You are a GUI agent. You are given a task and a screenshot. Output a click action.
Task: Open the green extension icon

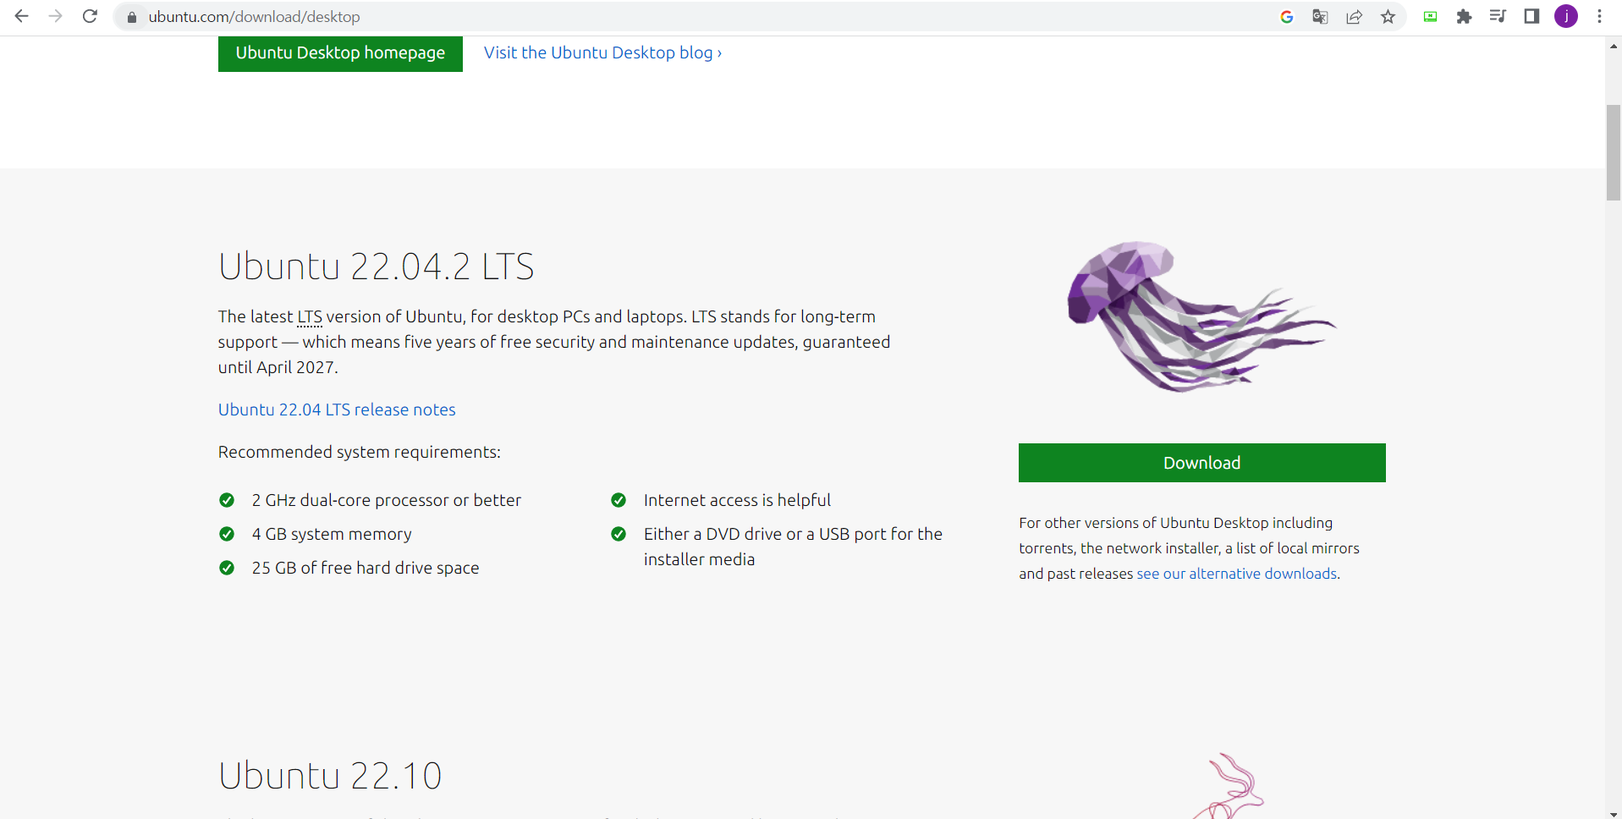(x=1430, y=17)
